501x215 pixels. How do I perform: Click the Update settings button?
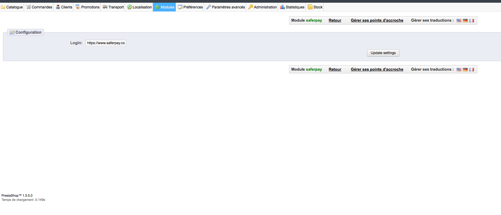click(383, 53)
